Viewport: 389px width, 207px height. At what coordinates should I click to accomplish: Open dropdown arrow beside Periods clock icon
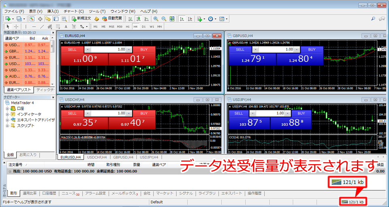point(216,19)
